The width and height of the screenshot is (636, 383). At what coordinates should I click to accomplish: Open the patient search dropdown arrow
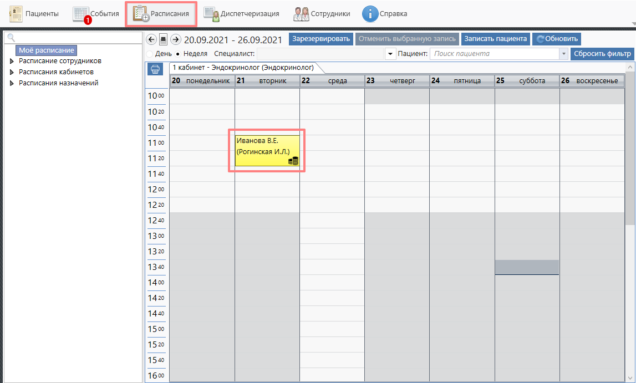564,54
